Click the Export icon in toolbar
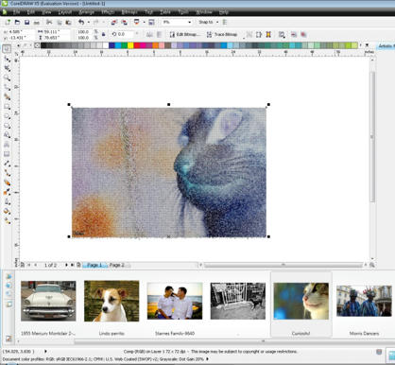Image resolution: width=395 pixels, height=365 pixels. tap(124, 22)
